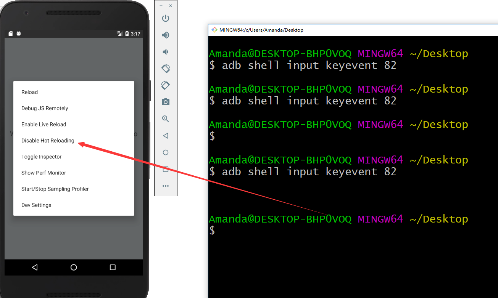The height and width of the screenshot is (298, 498).
Task: Click the volume down icon
Action: (166, 52)
